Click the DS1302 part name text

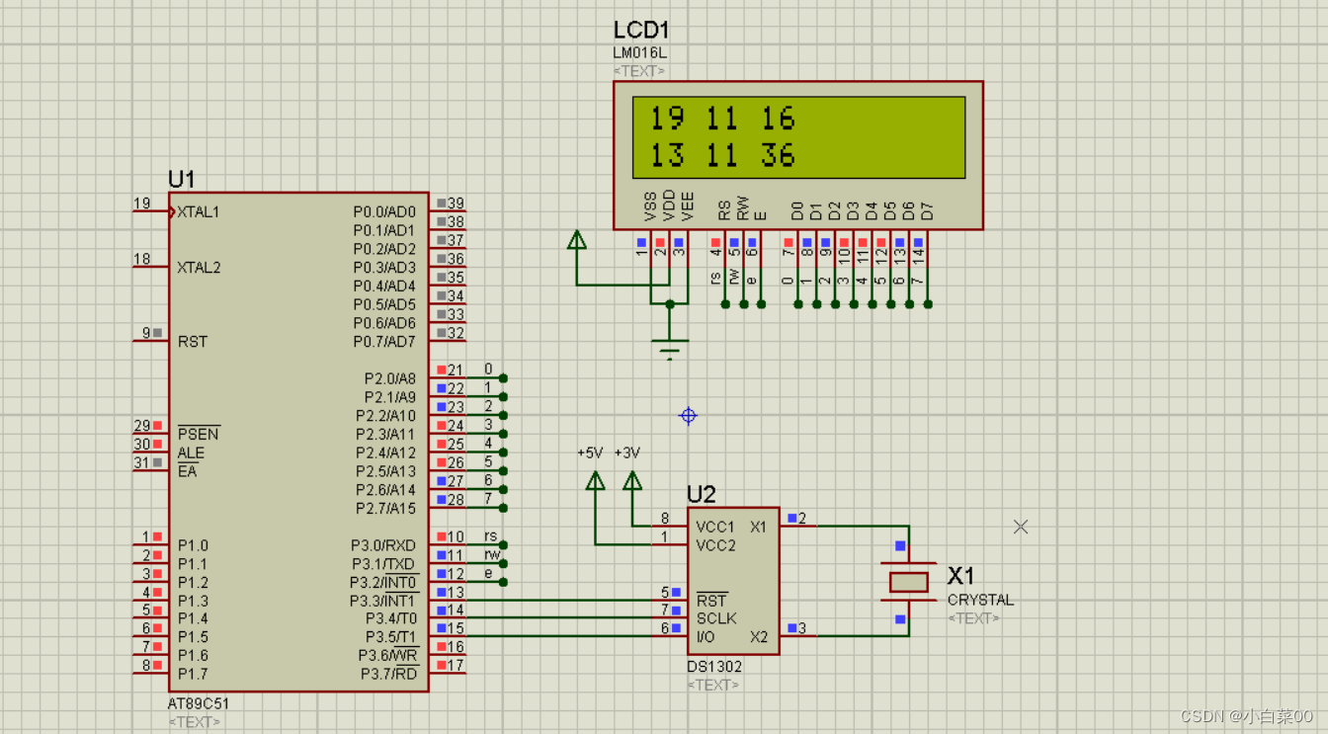click(x=714, y=667)
